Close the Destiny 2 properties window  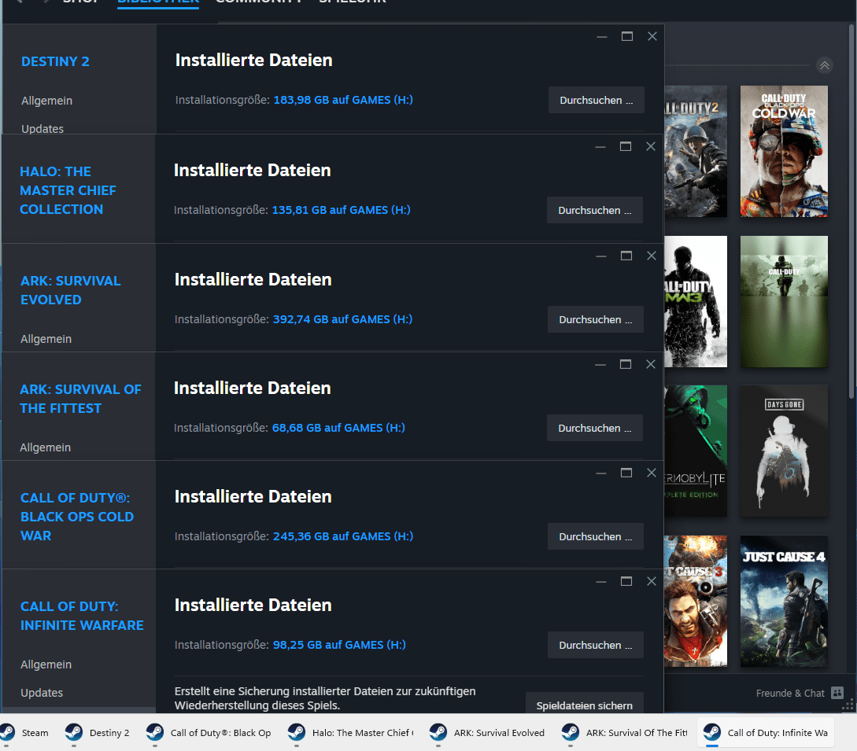point(652,37)
